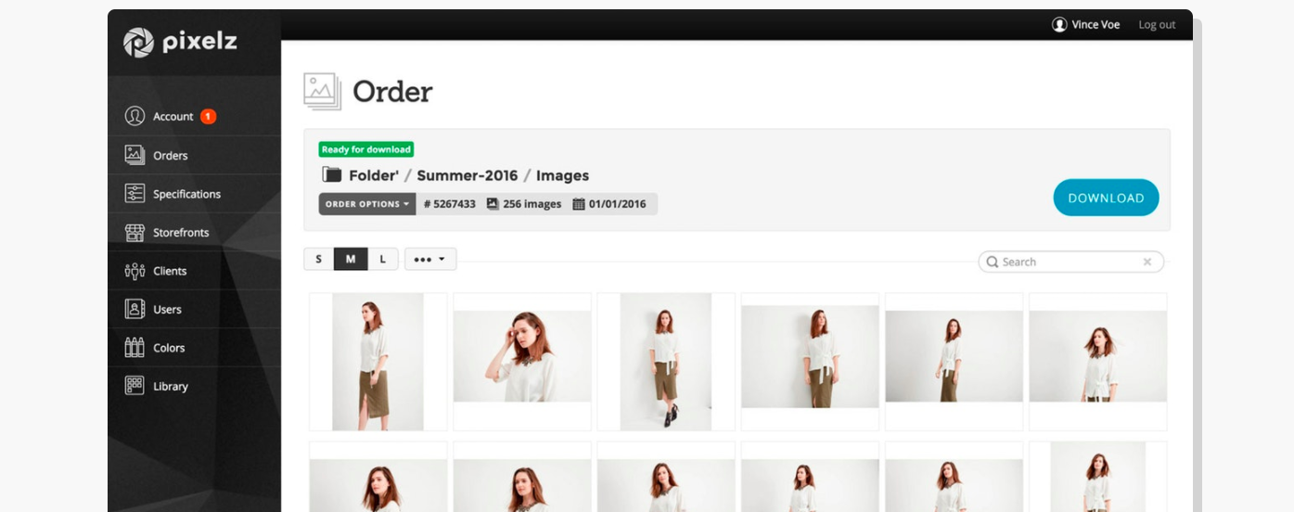1294x512 pixels.
Task: Open Specifications sliders icon
Action: (135, 194)
